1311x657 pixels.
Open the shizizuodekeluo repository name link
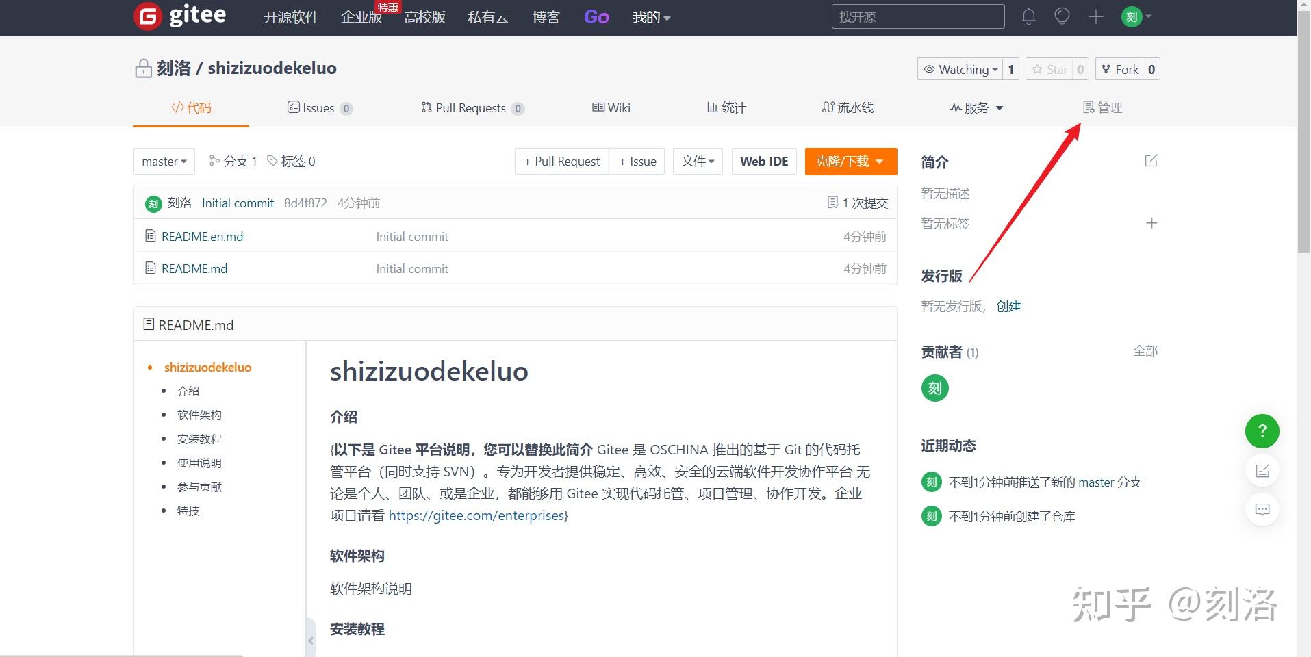point(272,68)
